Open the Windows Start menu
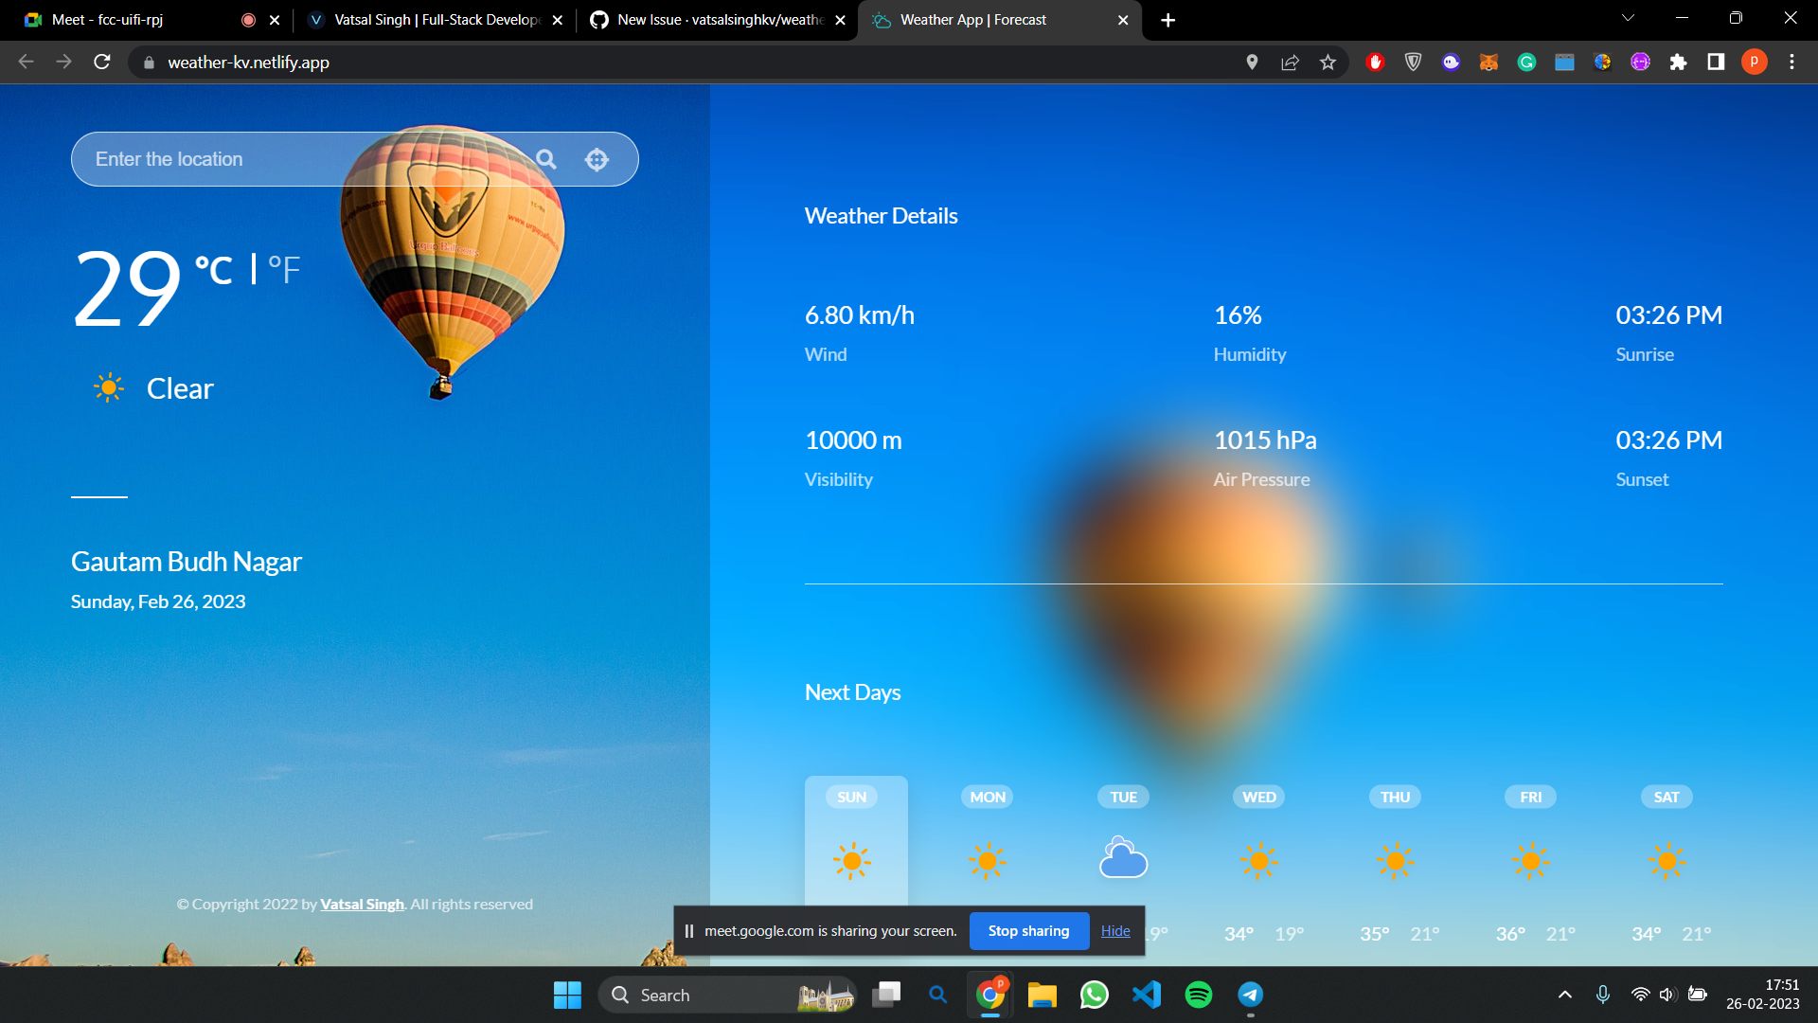The width and height of the screenshot is (1818, 1023). click(567, 995)
